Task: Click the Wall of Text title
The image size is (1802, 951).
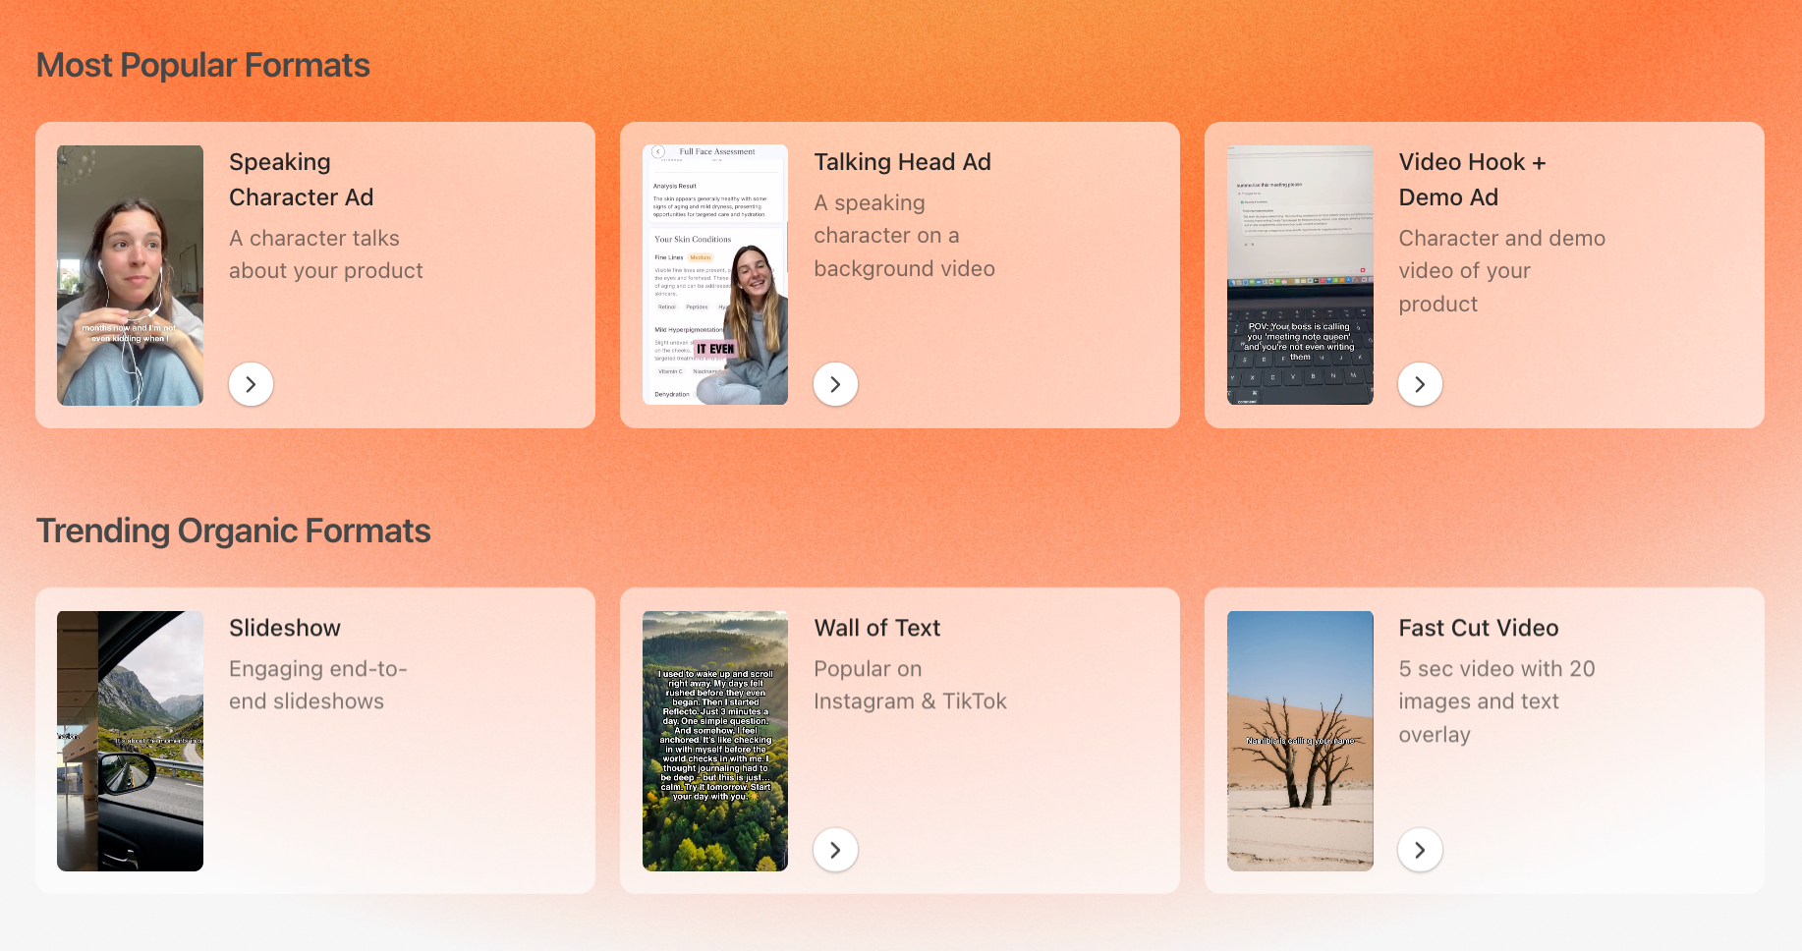Action: pyautogui.click(x=876, y=628)
